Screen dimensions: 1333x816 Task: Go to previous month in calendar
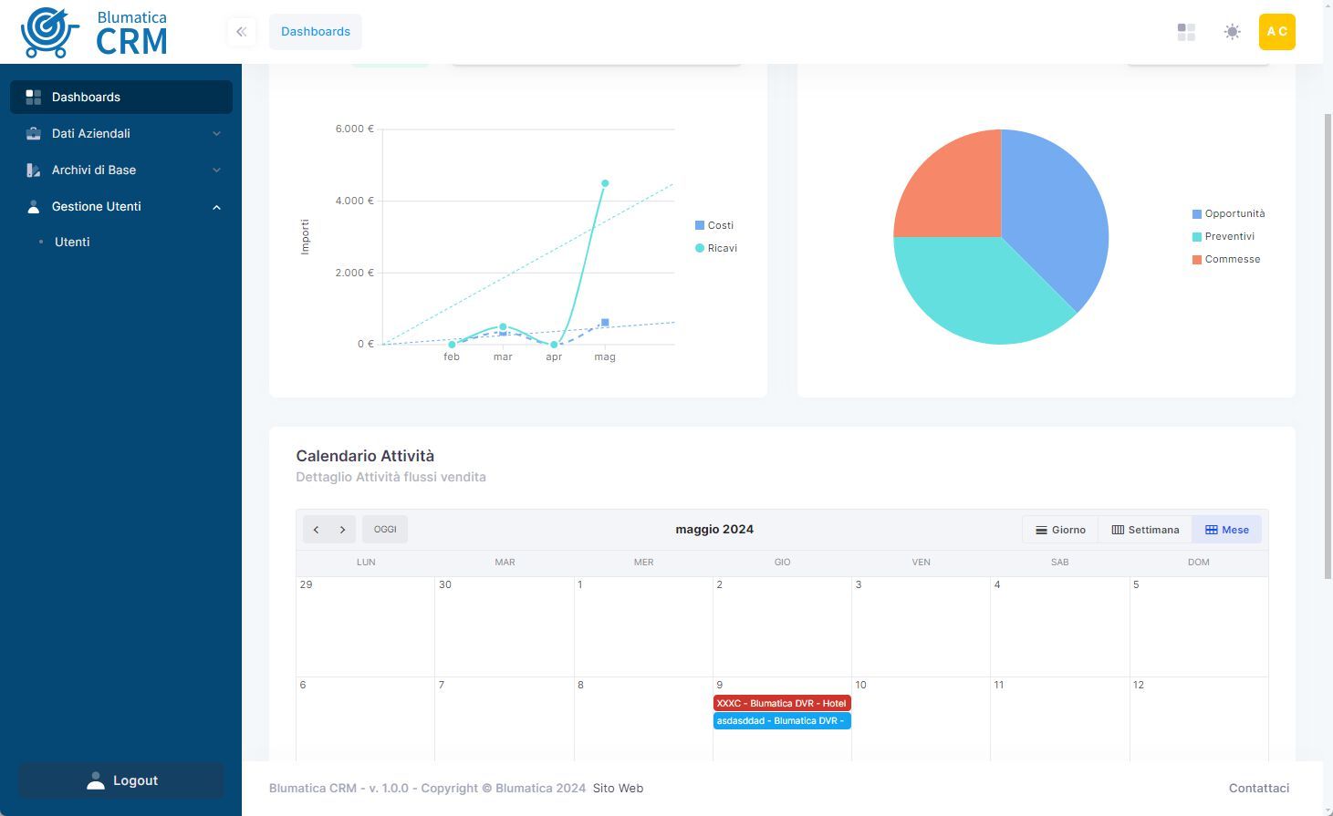316,530
